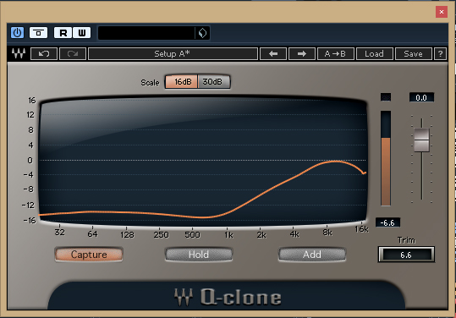Enable Read automation R button
The image size is (456, 318).
click(63, 32)
